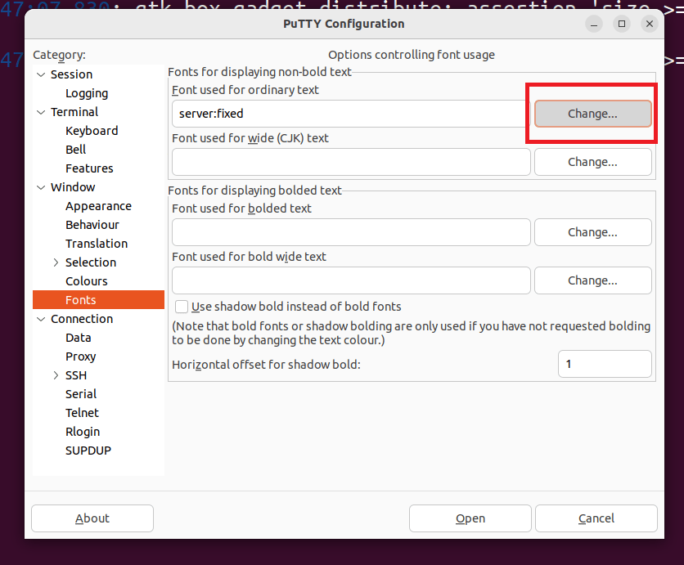Cancel the PuTTY Configuration dialog
The width and height of the screenshot is (684, 565).
[x=596, y=518]
